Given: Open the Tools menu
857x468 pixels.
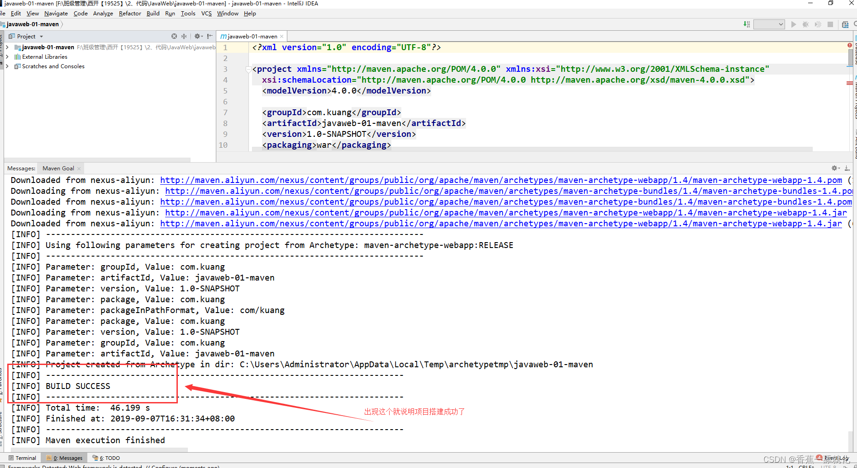Looking at the screenshot, I should pos(188,14).
